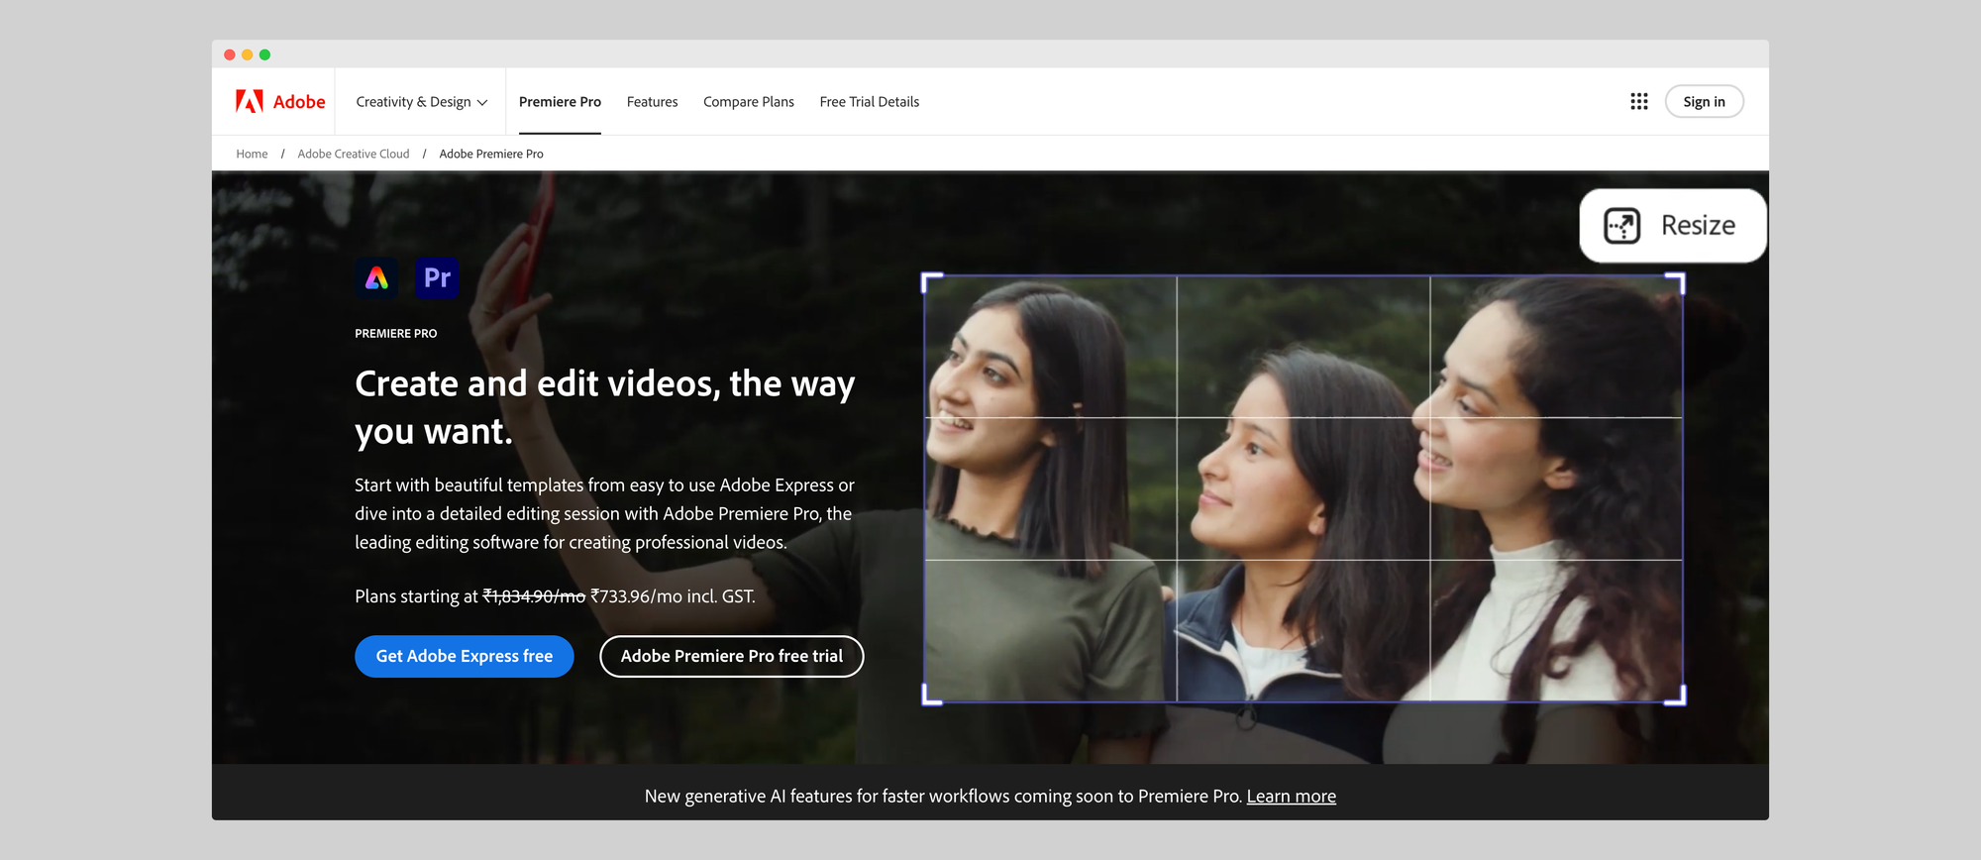Start Adobe Premiere Pro free trial

[x=731, y=656]
